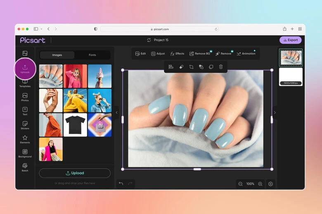Screen dimensions: 322x214
Task: Open canvas settings gear icon
Action: [270, 184]
